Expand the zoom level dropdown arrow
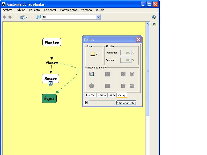Viewport: 207px width, 155px height. pos(98,17)
